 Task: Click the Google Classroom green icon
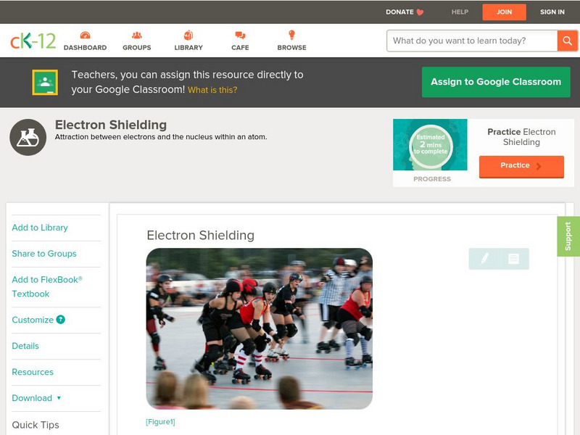point(45,82)
